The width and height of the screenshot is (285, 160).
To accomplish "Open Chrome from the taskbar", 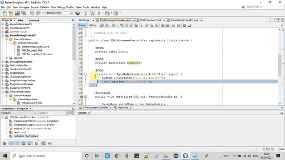I will point(117,156).
